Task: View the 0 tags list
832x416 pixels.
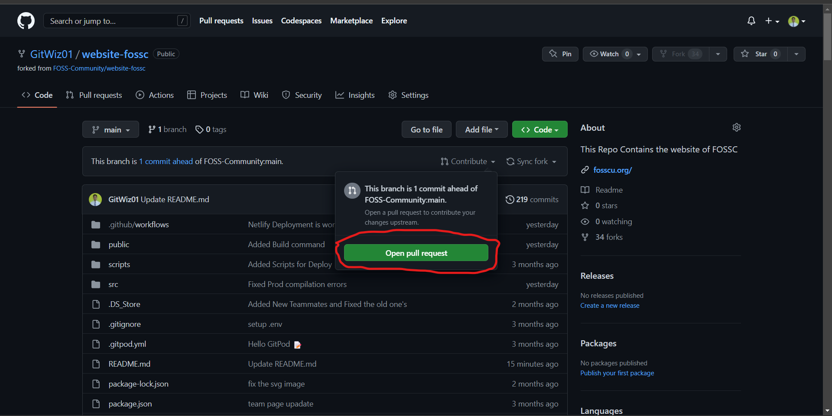Action: coord(211,129)
